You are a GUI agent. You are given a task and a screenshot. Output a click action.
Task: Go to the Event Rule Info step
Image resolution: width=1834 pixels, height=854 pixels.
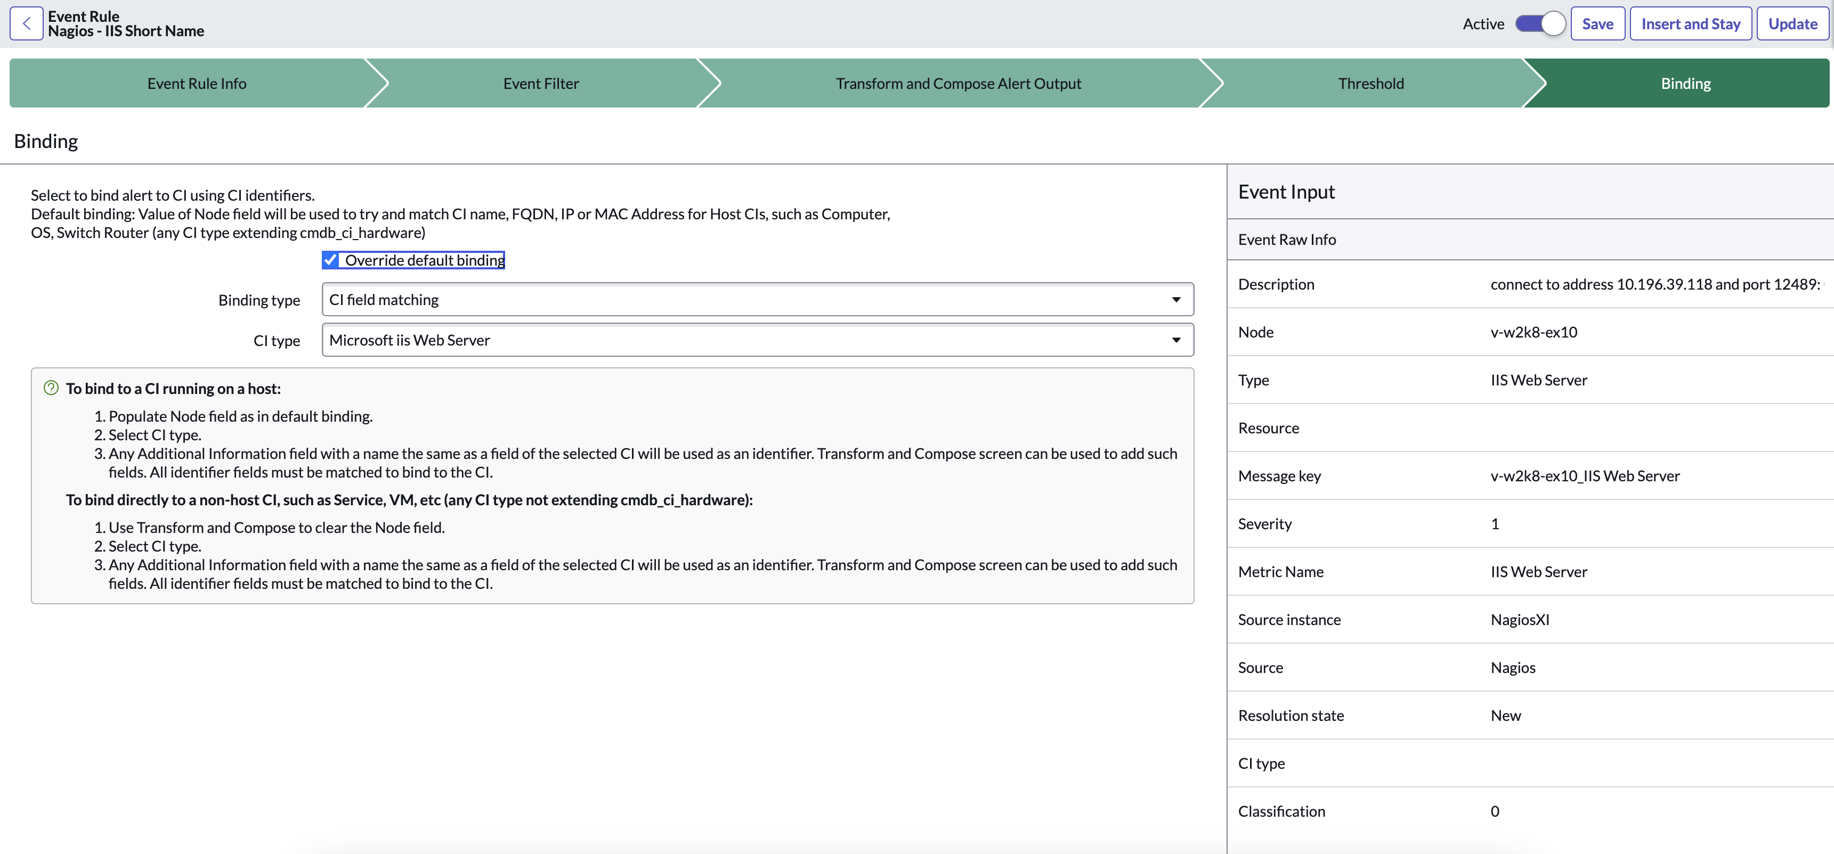[197, 83]
